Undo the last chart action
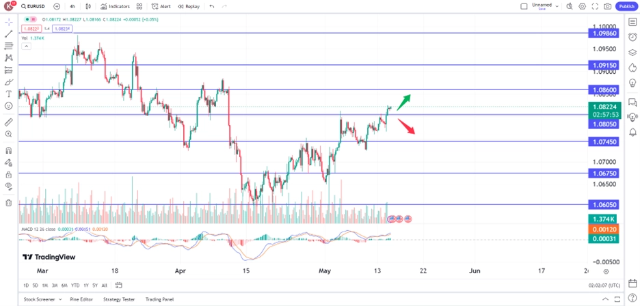Screen dimensions: 640x306 coord(211,7)
